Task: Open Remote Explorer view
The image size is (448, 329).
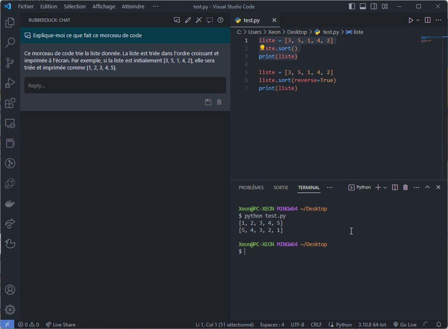Action: pos(10,123)
